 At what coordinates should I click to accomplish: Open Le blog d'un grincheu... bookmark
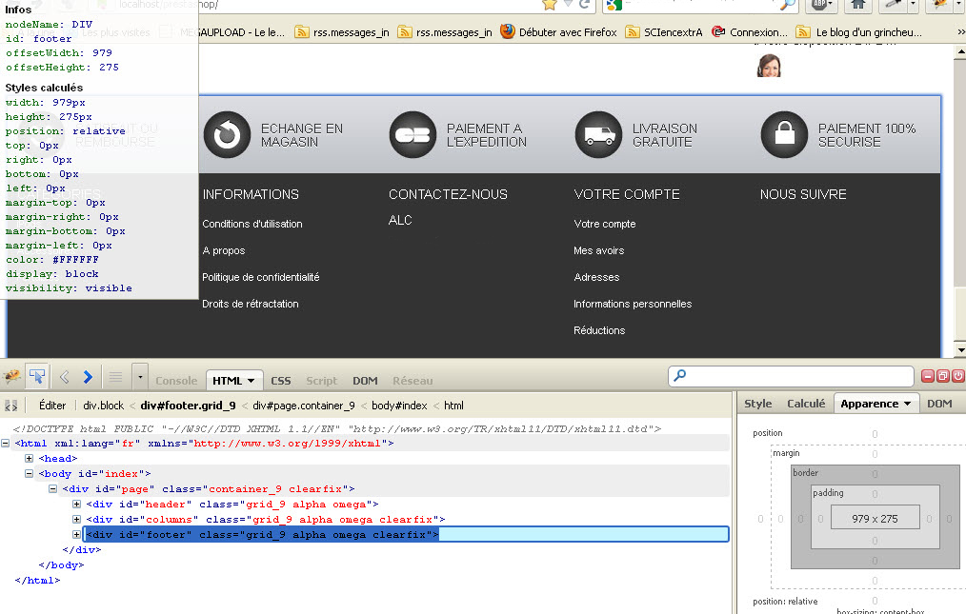859,32
